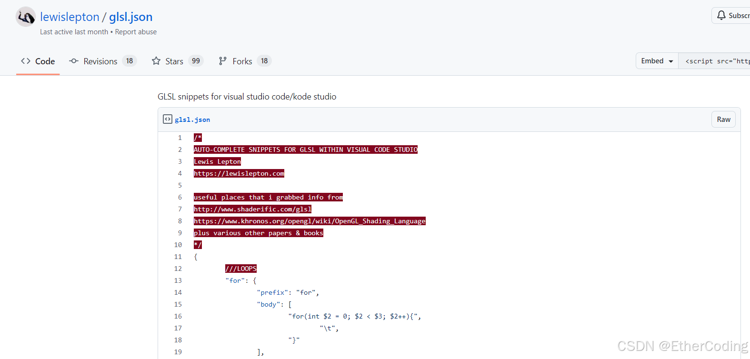Click the '///LOOPS' comment
Screen dimensions: 750x359
241,269
